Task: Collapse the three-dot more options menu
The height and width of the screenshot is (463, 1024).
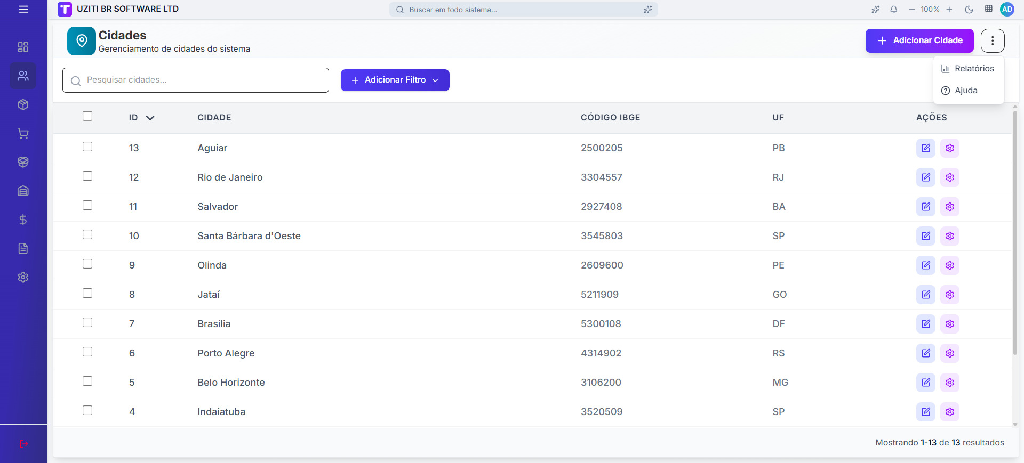Action: (x=993, y=40)
